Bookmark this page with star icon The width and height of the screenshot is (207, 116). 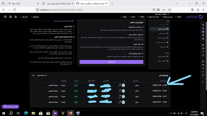(169, 10)
